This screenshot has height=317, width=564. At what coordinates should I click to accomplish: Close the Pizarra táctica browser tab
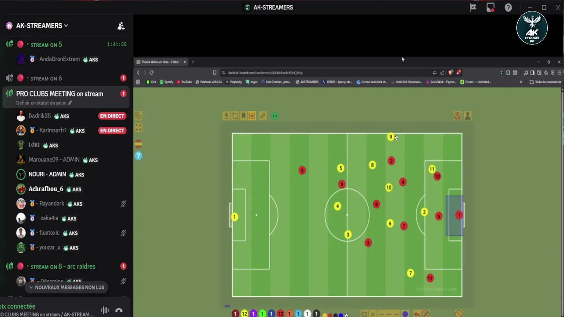pos(185,62)
